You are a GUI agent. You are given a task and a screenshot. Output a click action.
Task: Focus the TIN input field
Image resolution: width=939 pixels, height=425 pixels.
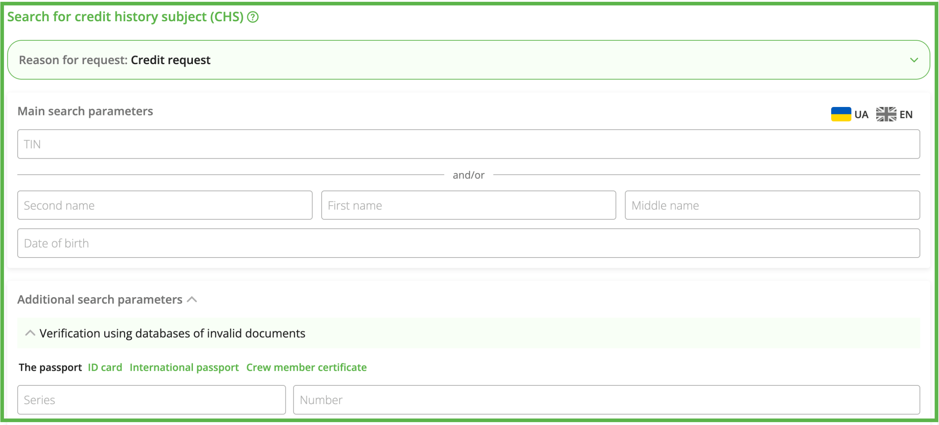point(468,144)
